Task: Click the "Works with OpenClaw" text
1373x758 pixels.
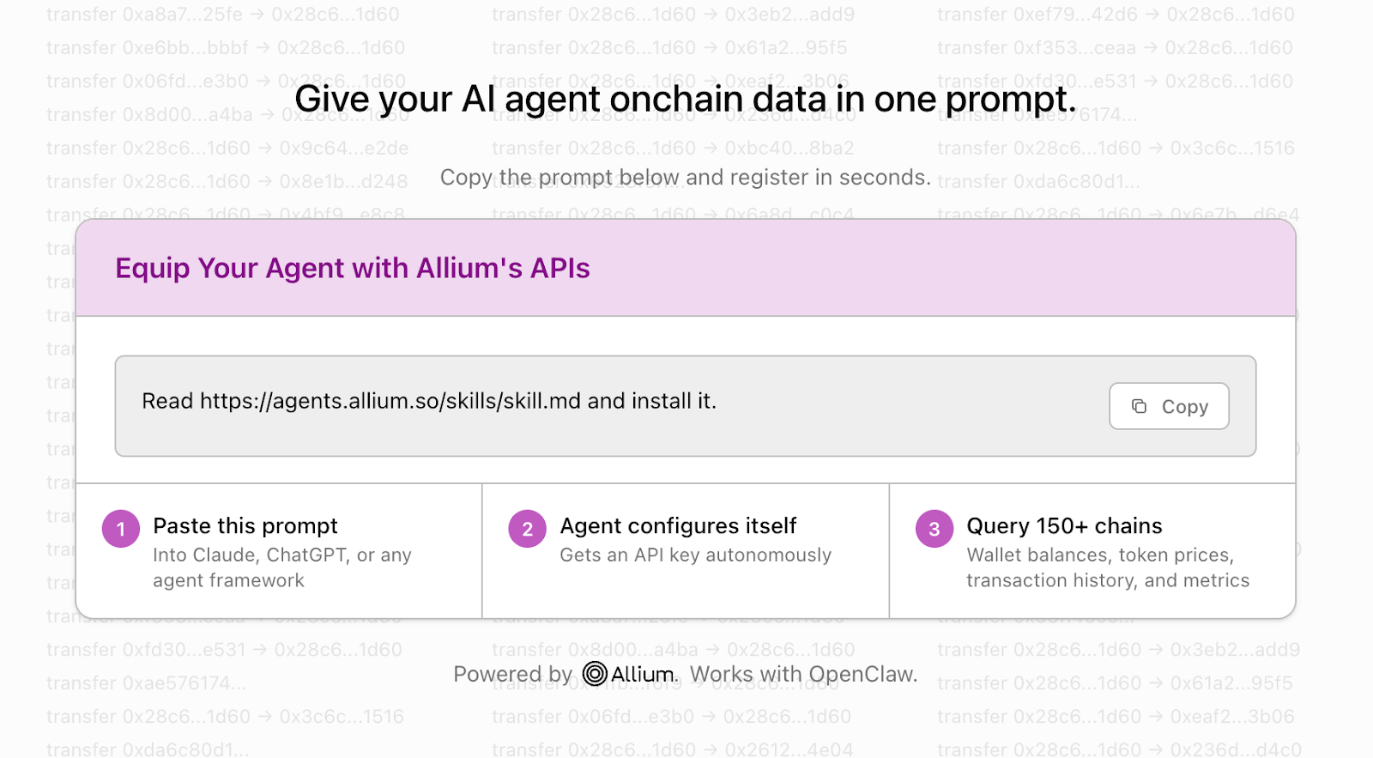Action: (x=803, y=675)
